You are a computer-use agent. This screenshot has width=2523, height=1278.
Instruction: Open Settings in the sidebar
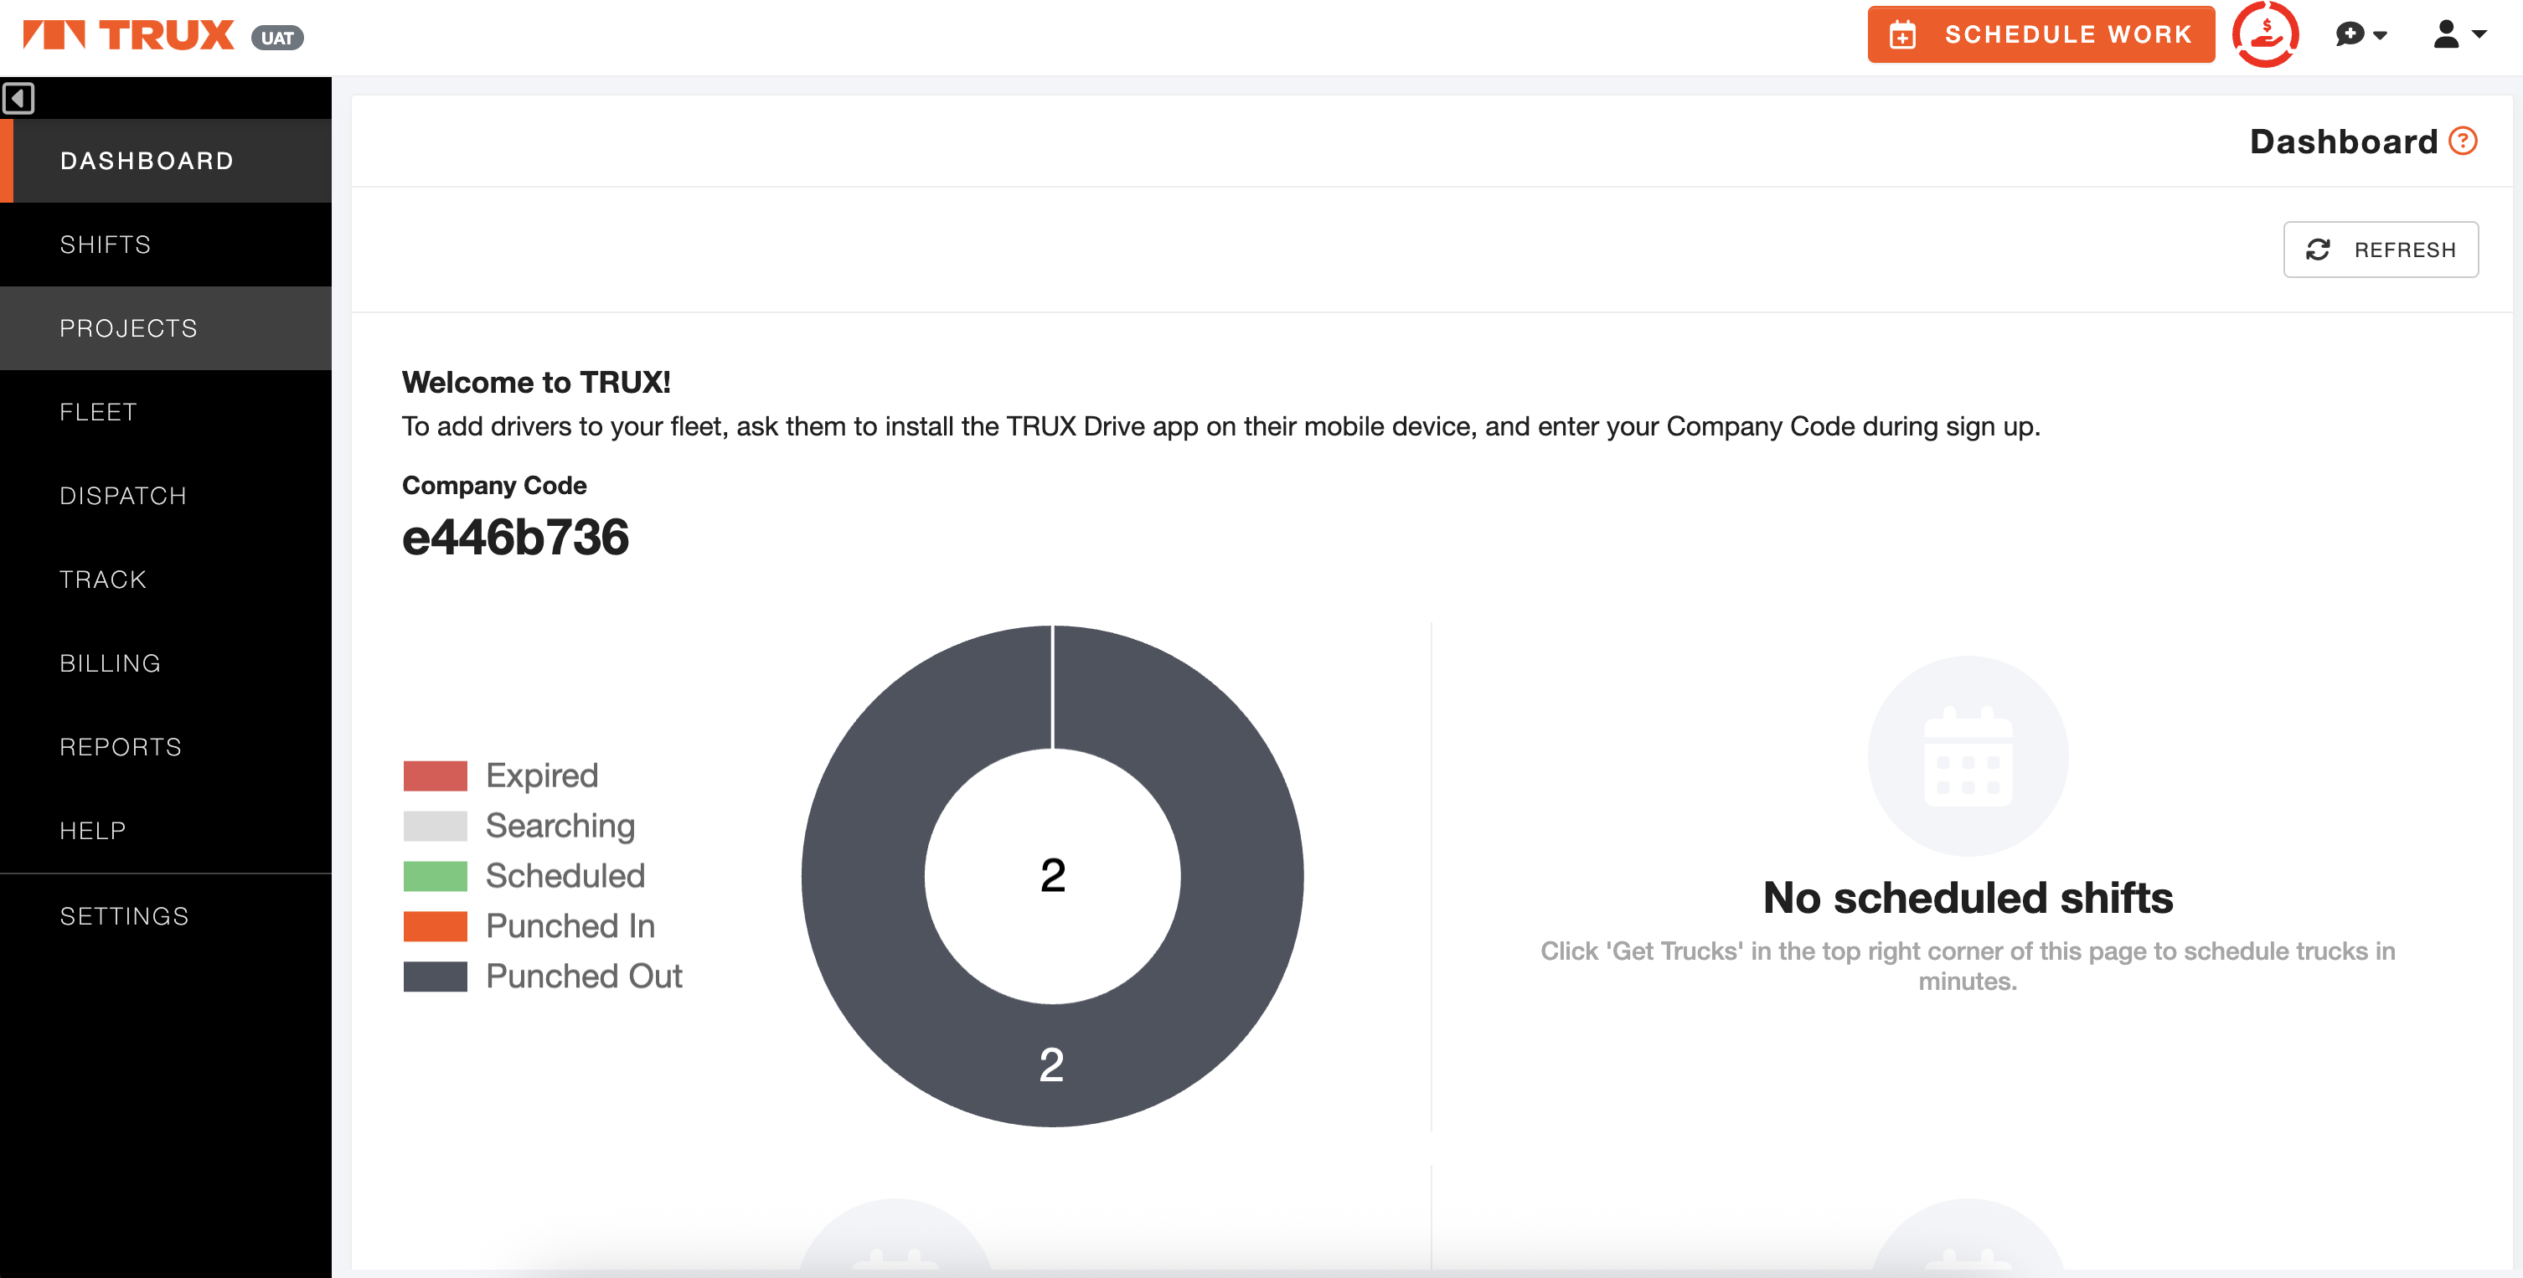124,915
